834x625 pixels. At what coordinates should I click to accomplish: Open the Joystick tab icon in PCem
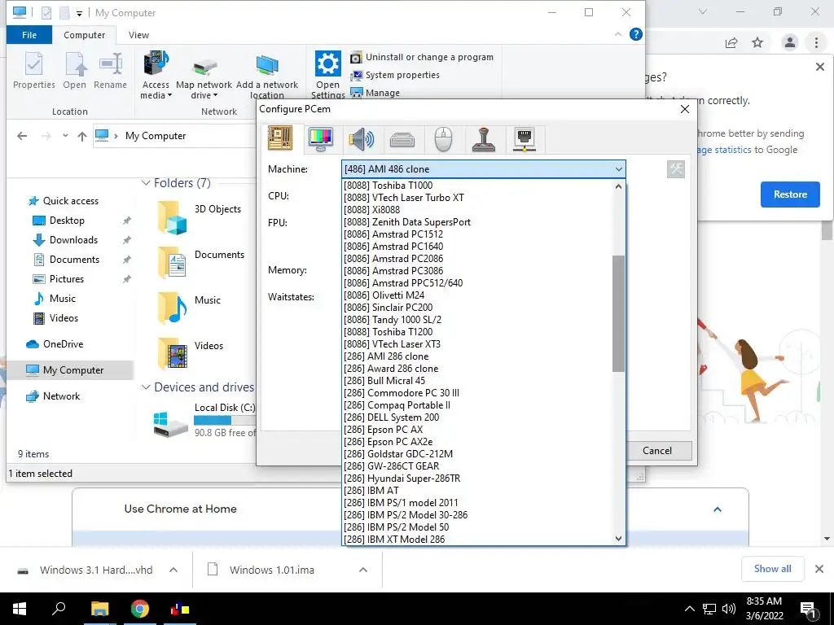(x=484, y=139)
